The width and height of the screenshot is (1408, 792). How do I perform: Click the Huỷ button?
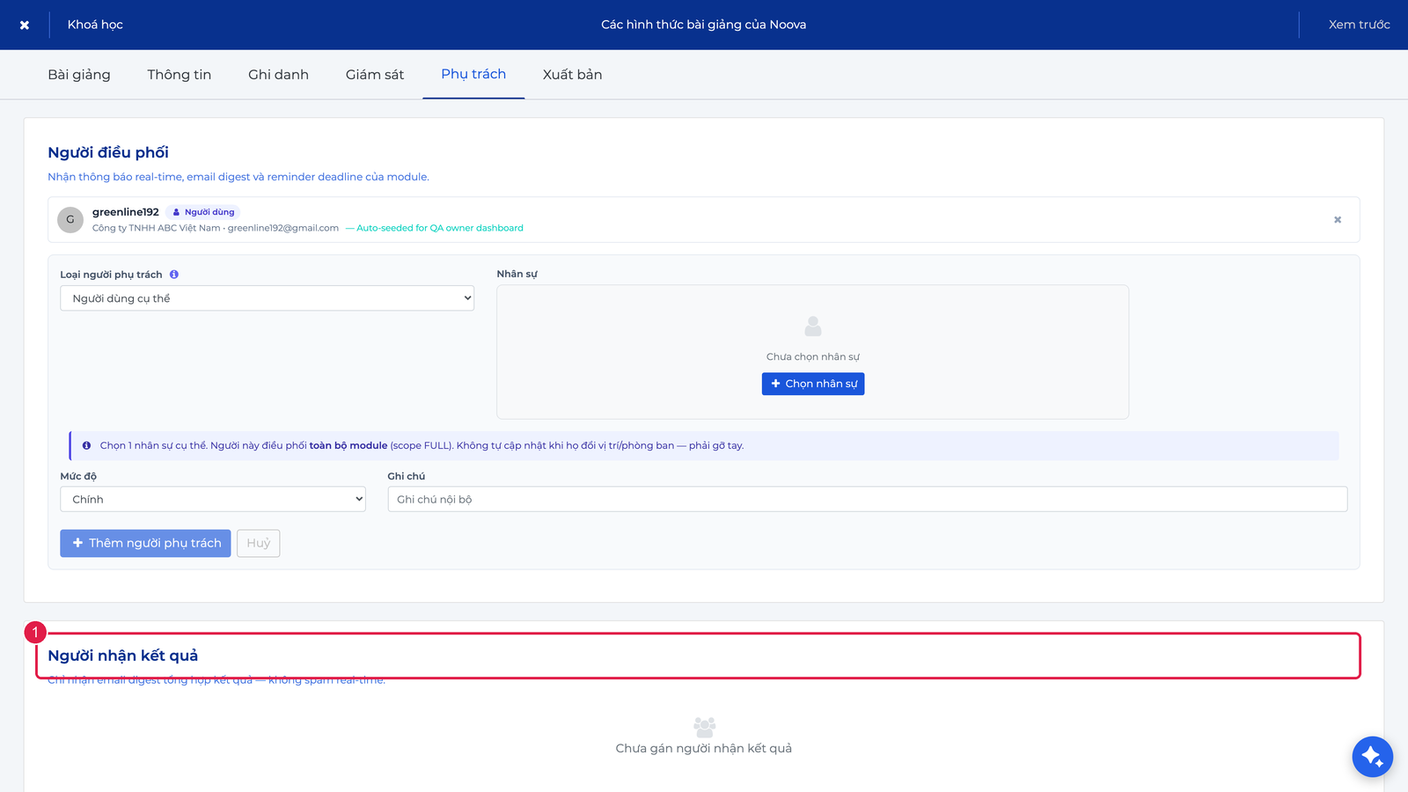tap(259, 543)
